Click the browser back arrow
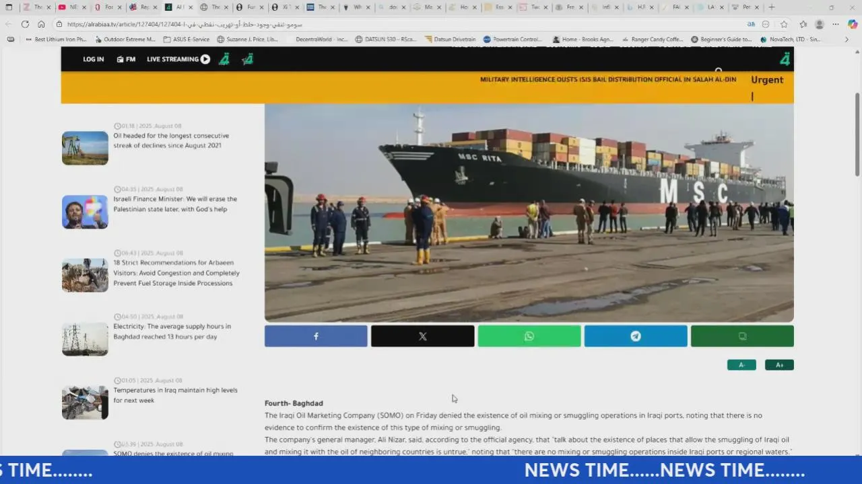862x484 pixels. [9, 24]
